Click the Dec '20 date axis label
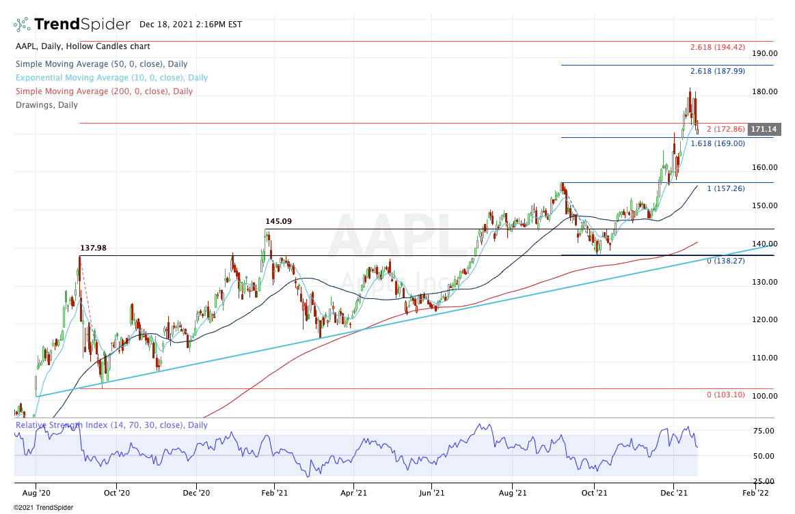 coord(196,494)
